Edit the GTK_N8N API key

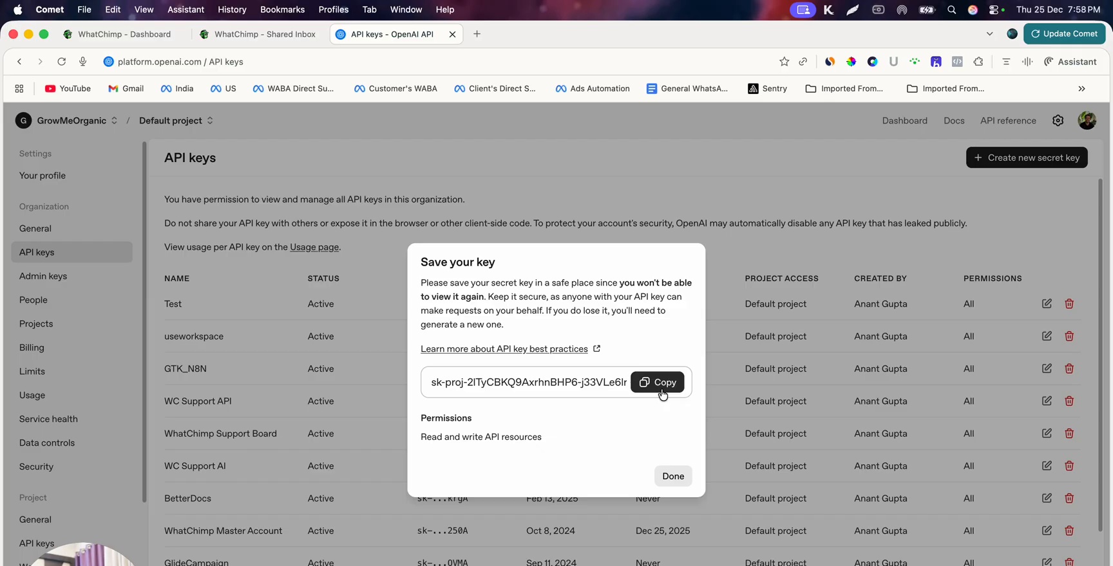tap(1047, 369)
